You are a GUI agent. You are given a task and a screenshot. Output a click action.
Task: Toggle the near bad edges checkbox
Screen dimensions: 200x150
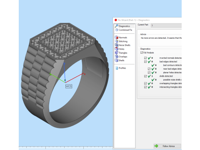(149, 69)
